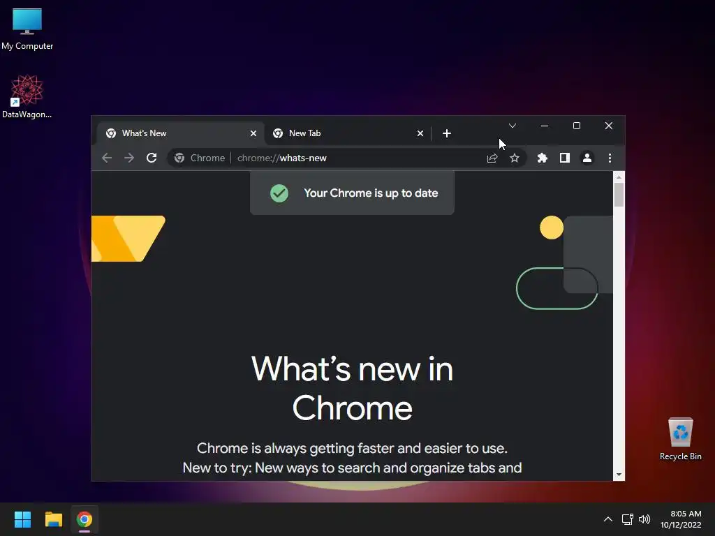This screenshot has height=536, width=715.
Task: Show hidden system tray icons
Action: (608, 519)
